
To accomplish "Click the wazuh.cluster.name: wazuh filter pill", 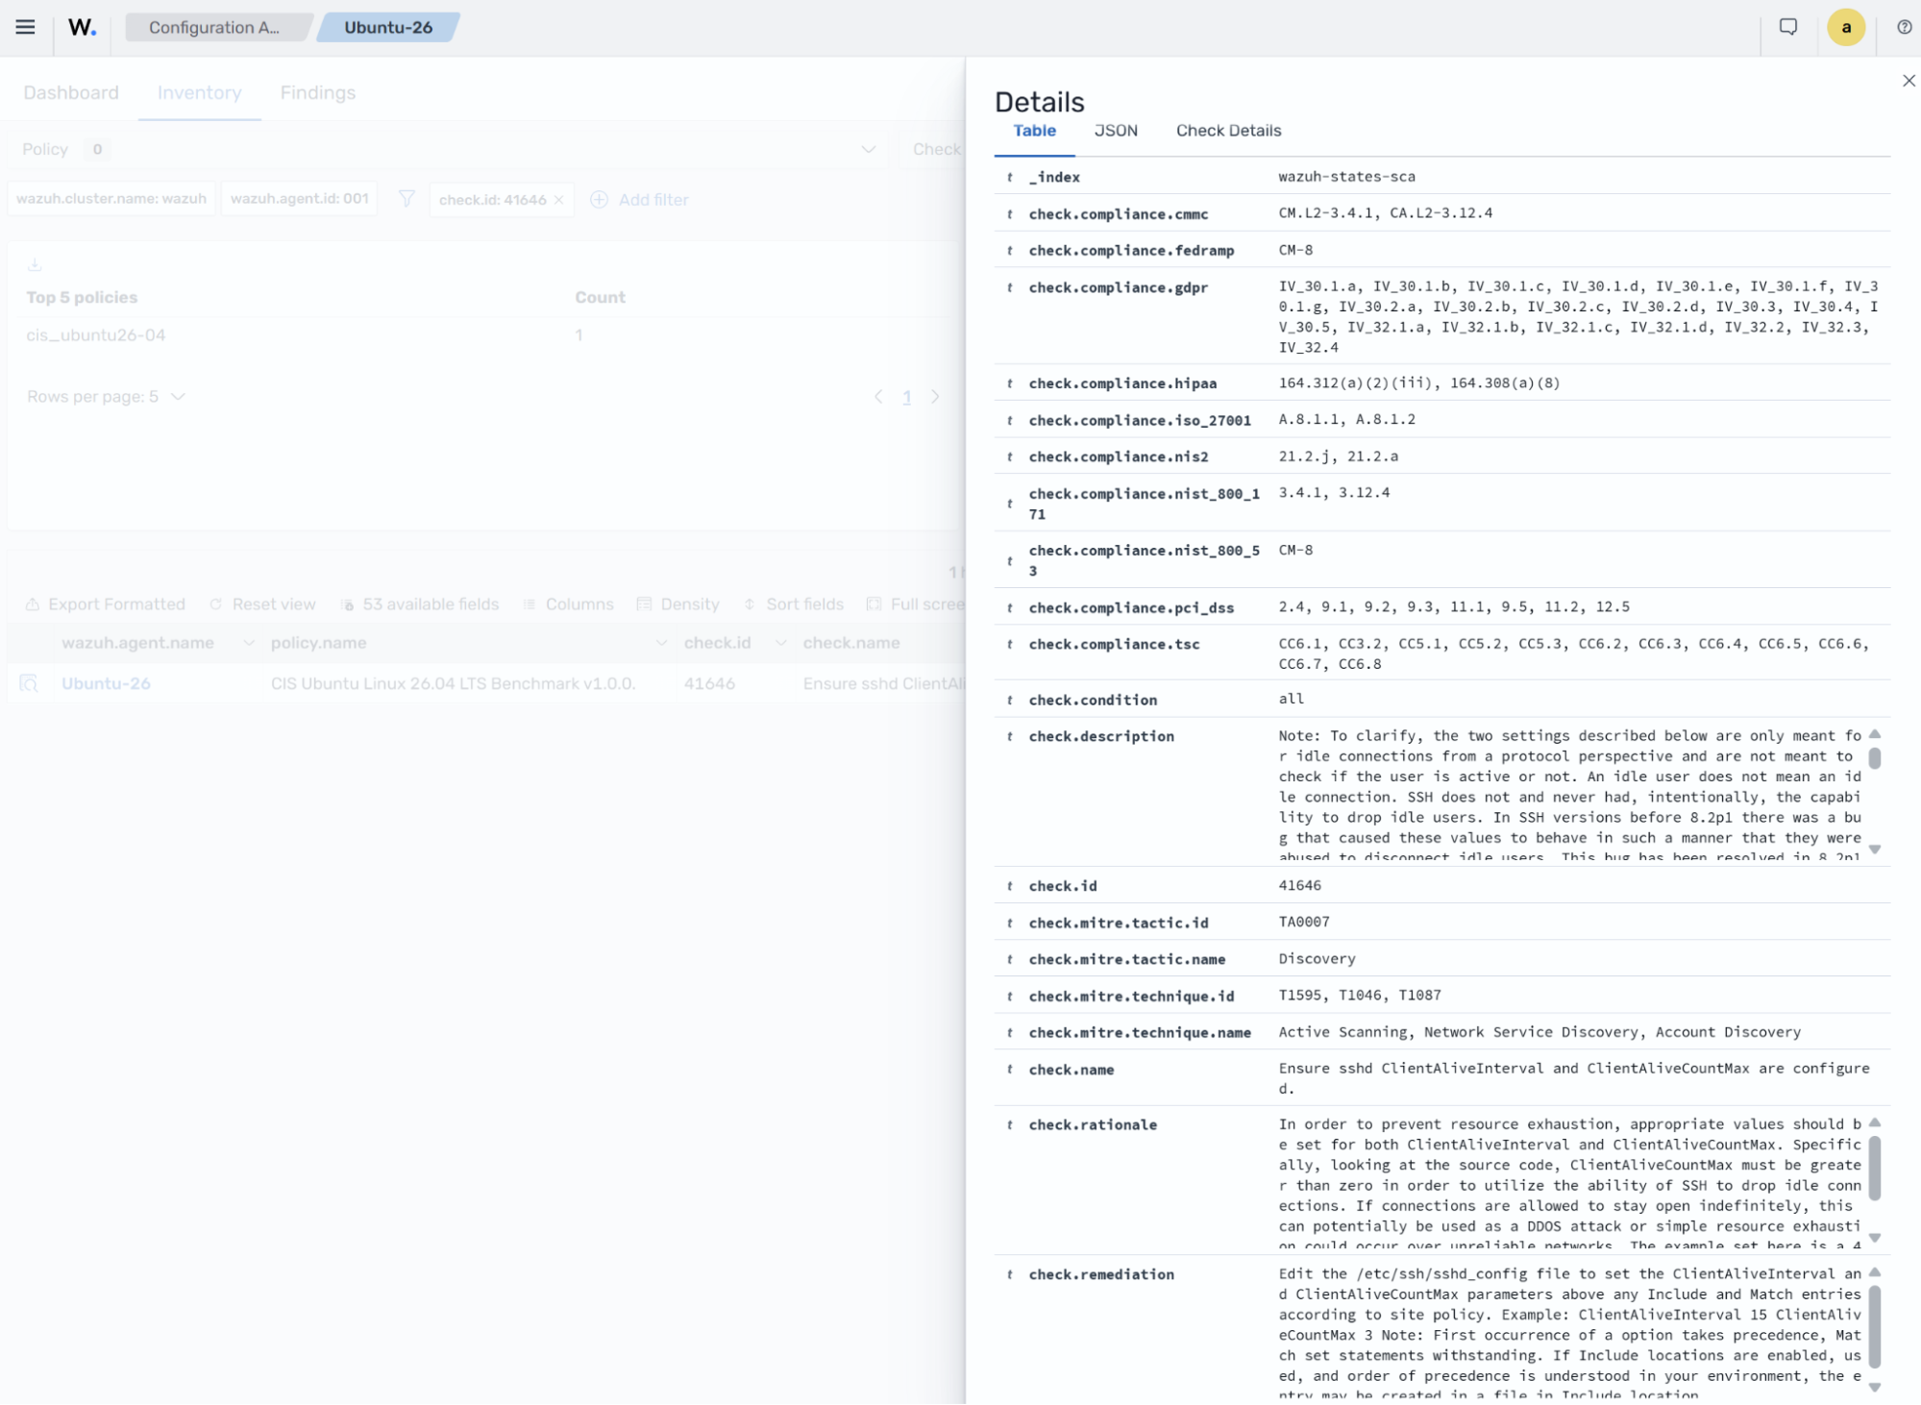I will click(x=111, y=199).
